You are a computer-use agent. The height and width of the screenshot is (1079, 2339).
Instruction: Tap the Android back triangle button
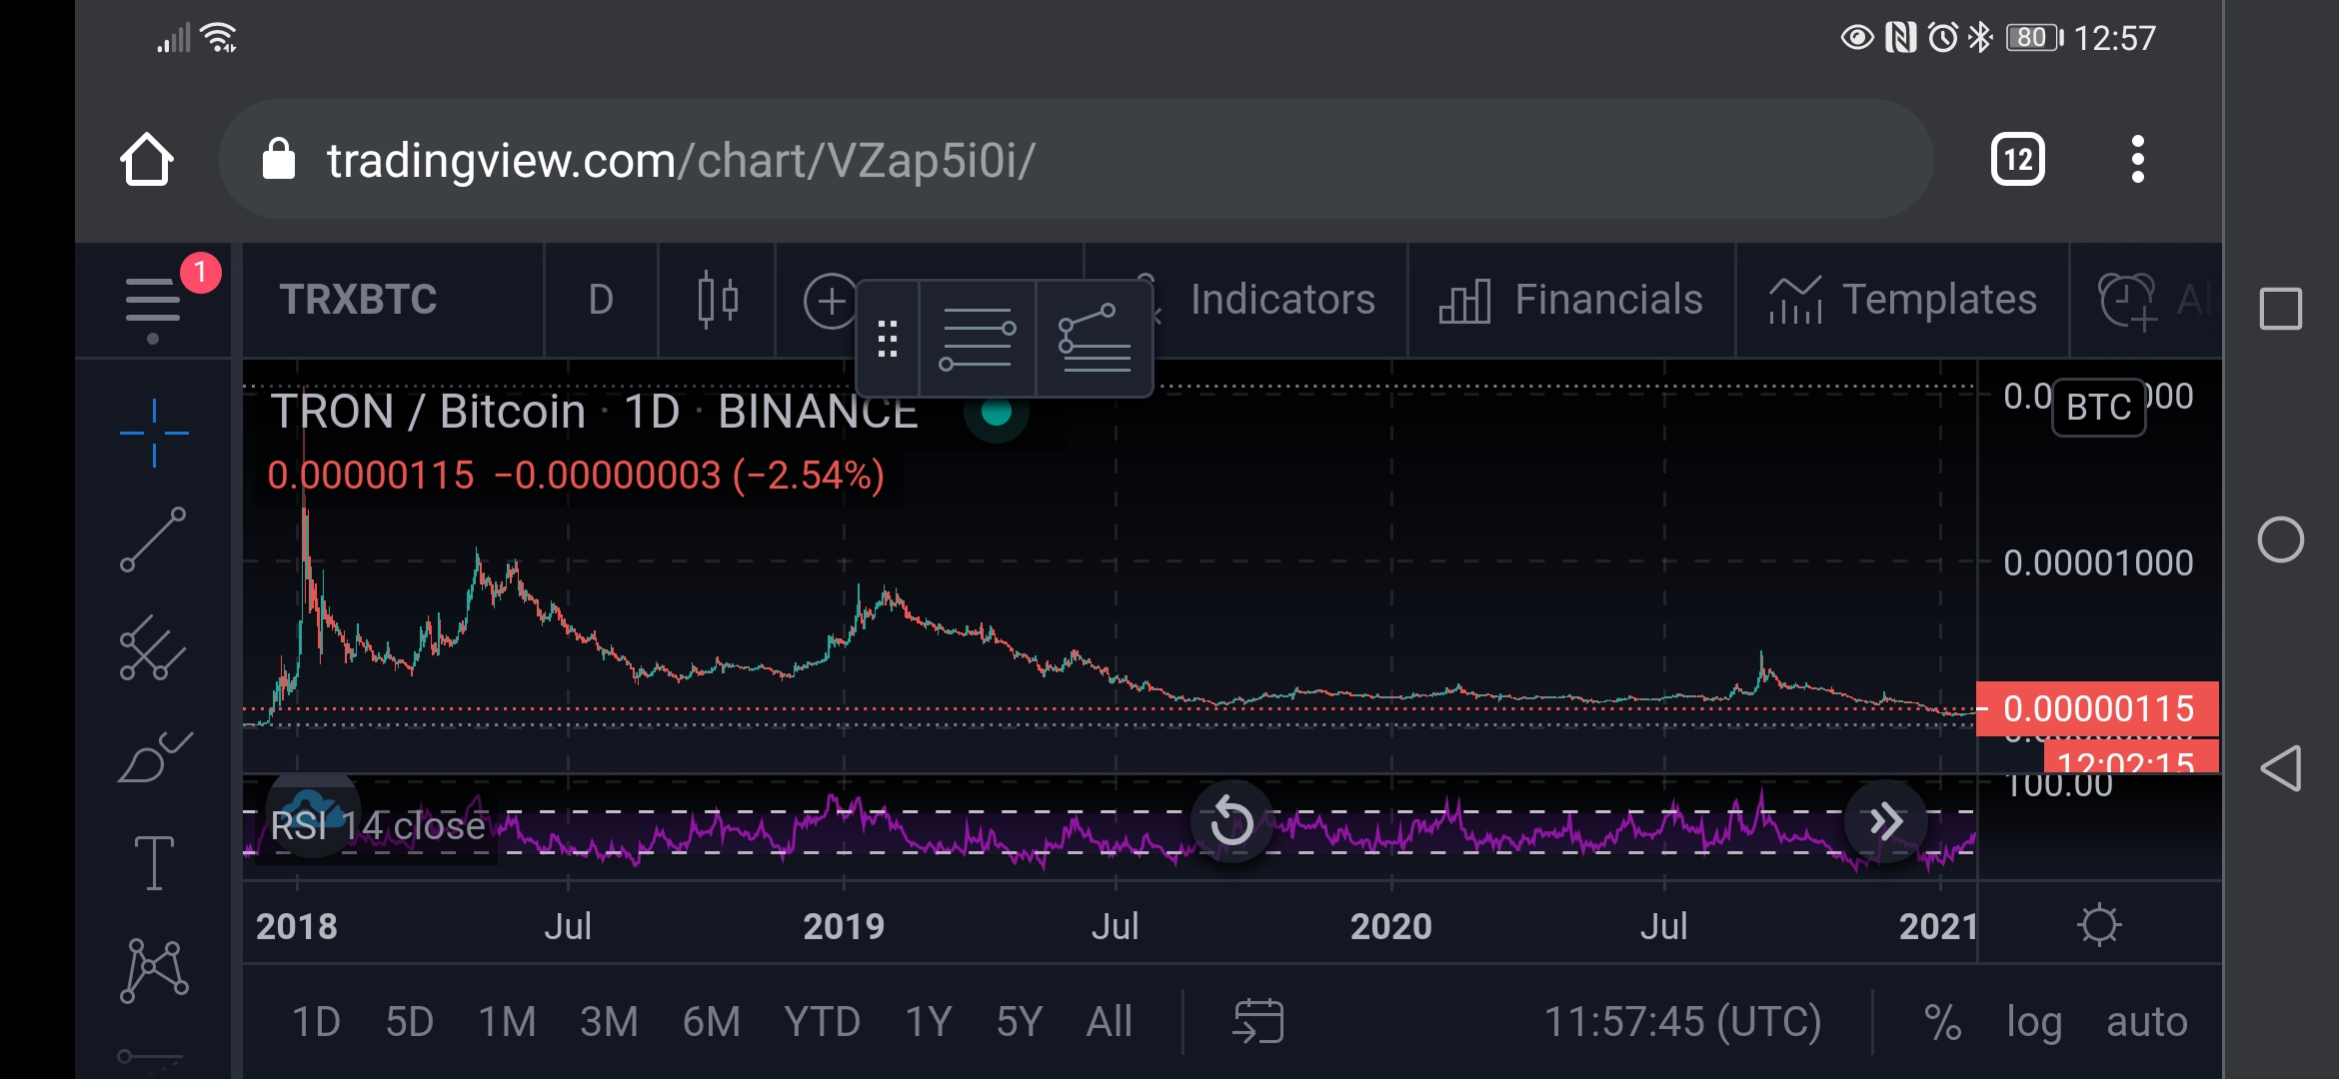pyautogui.click(x=2281, y=768)
